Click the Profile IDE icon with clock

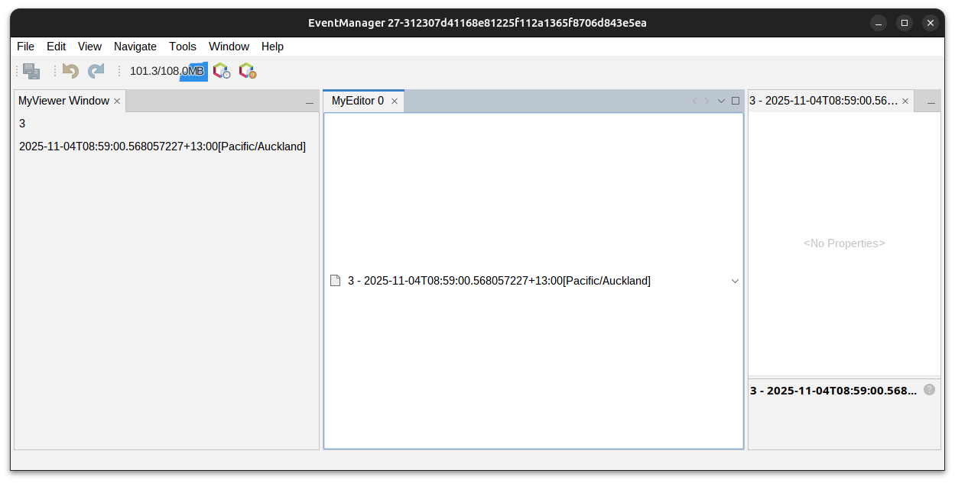(x=222, y=71)
